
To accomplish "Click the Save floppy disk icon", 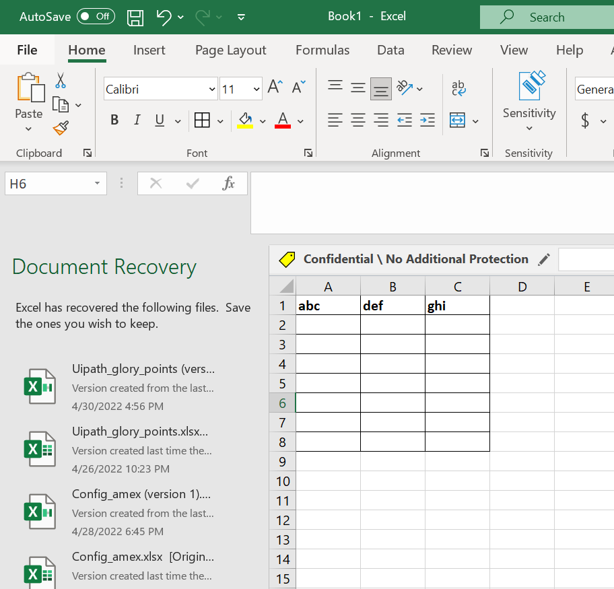I will (x=135, y=17).
